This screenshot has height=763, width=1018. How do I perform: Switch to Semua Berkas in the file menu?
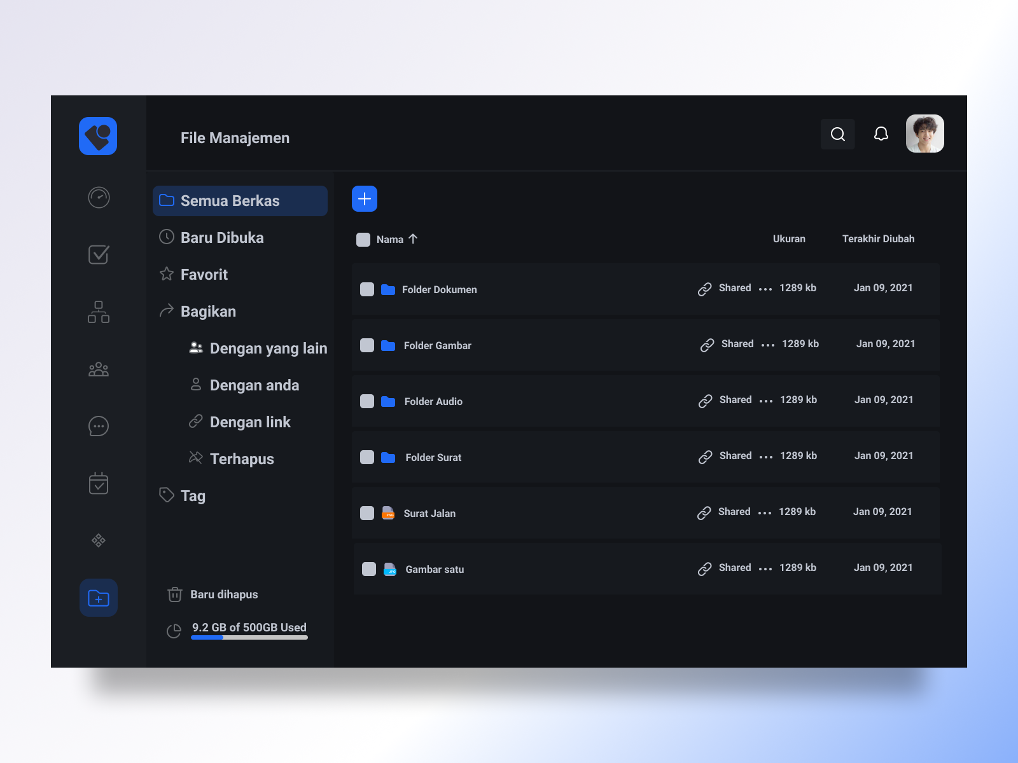coord(230,200)
